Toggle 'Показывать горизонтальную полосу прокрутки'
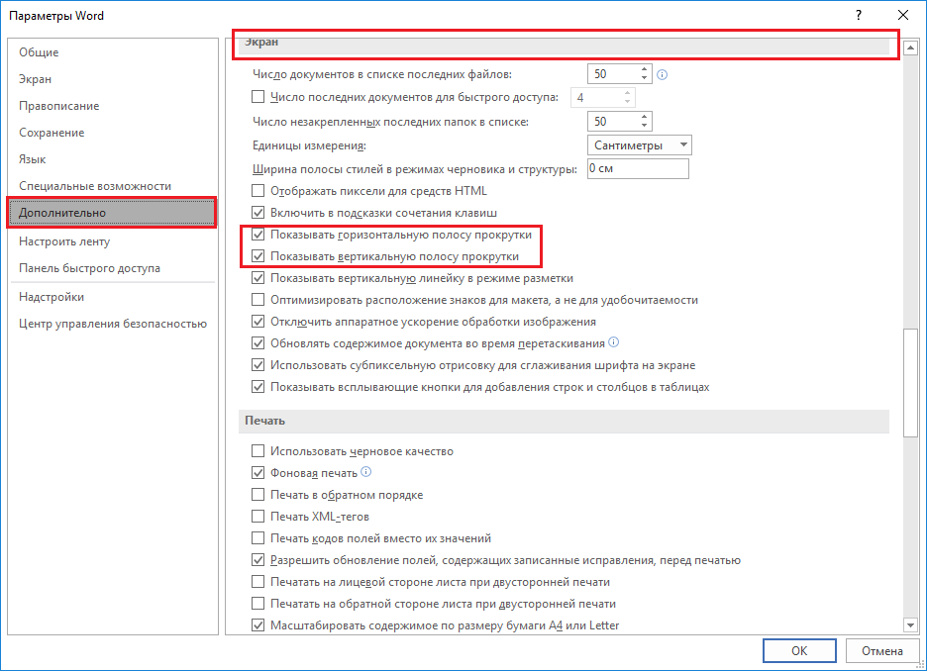 click(x=257, y=235)
